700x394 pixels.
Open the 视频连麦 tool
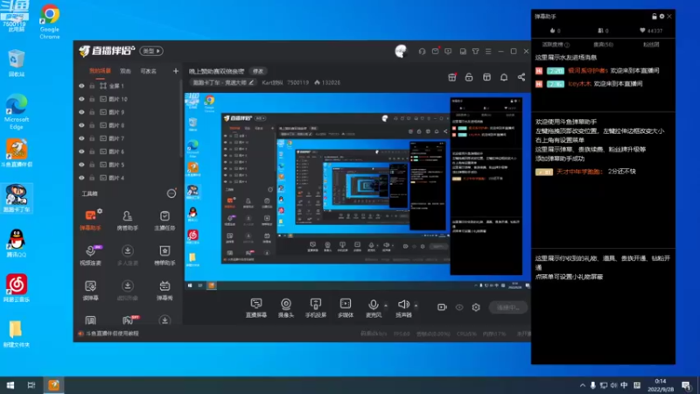click(x=90, y=255)
